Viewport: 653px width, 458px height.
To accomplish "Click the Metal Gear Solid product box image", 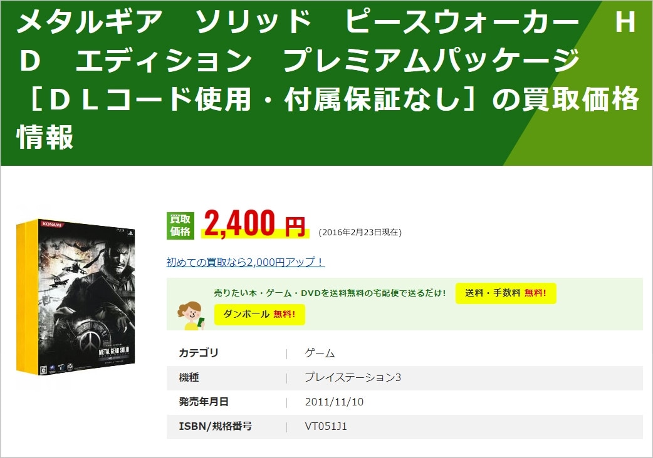I will tap(76, 297).
